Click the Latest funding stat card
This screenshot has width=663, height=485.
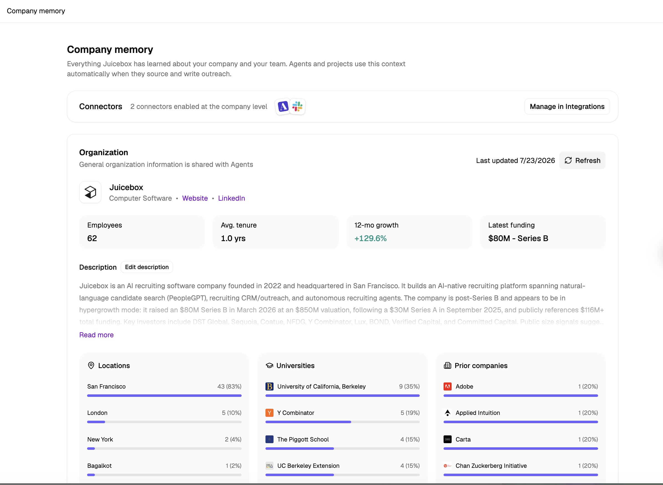point(543,232)
